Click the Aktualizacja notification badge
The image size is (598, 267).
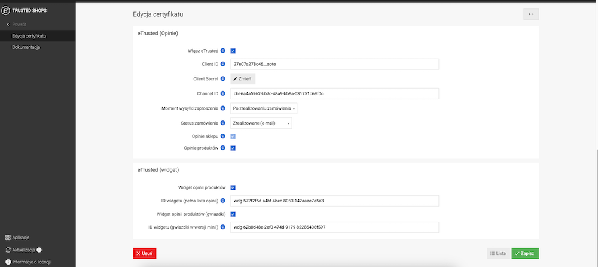pyautogui.click(x=39, y=250)
